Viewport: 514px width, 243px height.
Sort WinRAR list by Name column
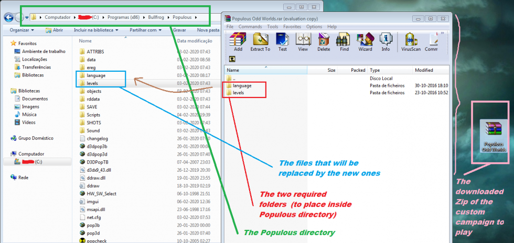[266, 70]
